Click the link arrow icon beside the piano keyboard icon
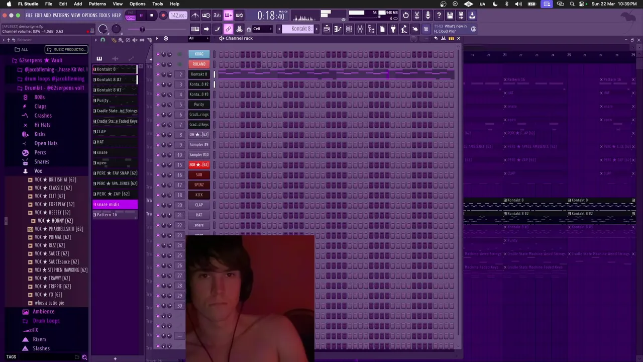 point(206,29)
